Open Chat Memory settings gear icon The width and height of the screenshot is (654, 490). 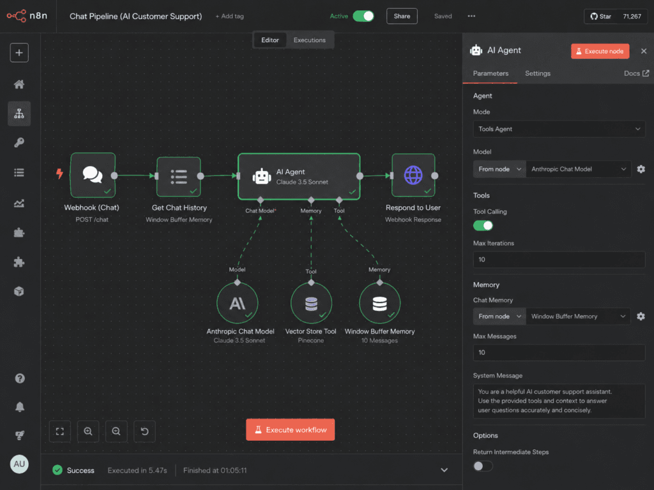(641, 316)
